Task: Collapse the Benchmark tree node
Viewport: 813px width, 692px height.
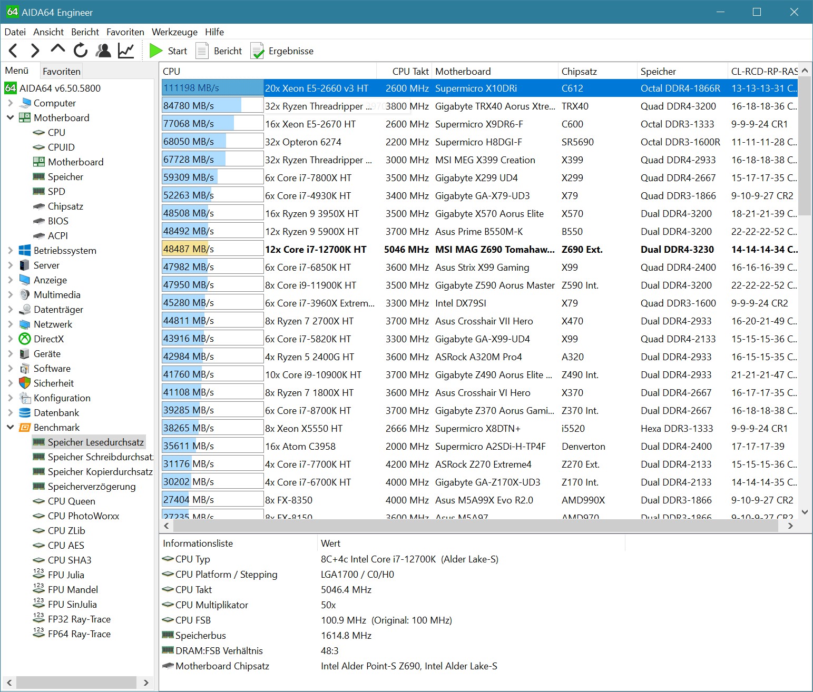Action: click(x=10, y=428)
